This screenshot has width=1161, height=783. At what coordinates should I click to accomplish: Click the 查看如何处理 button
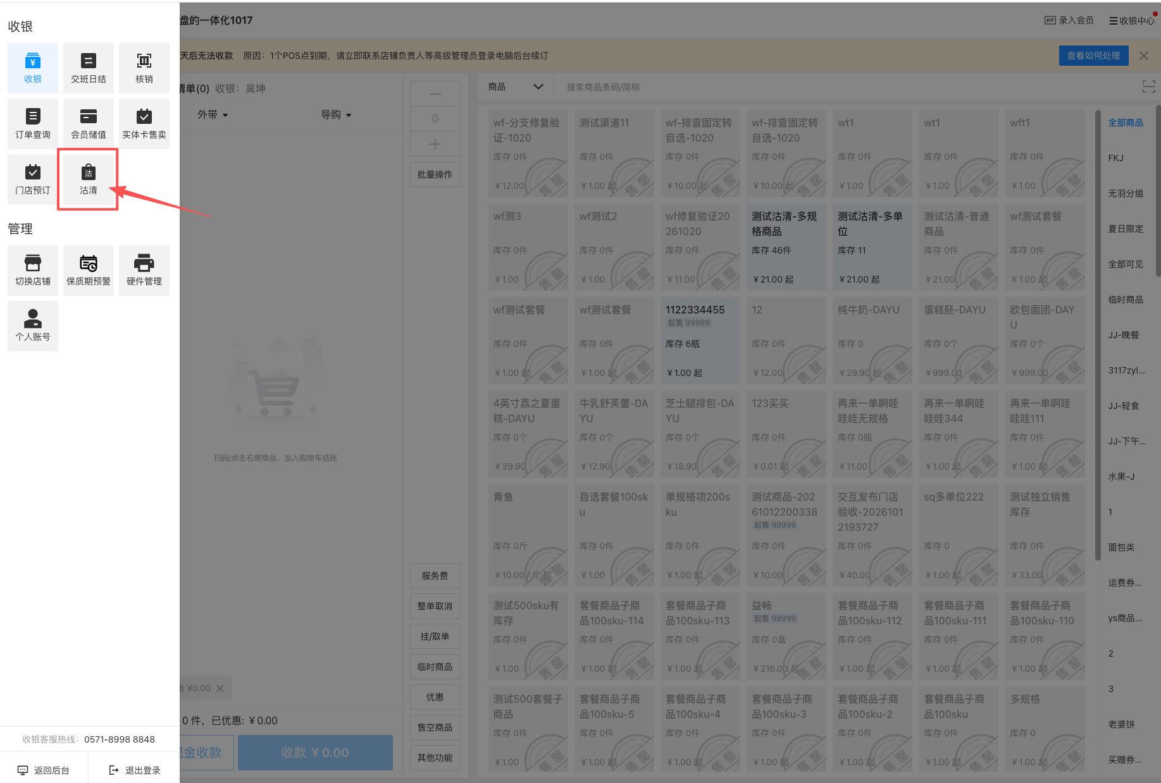click(1093, 56)
